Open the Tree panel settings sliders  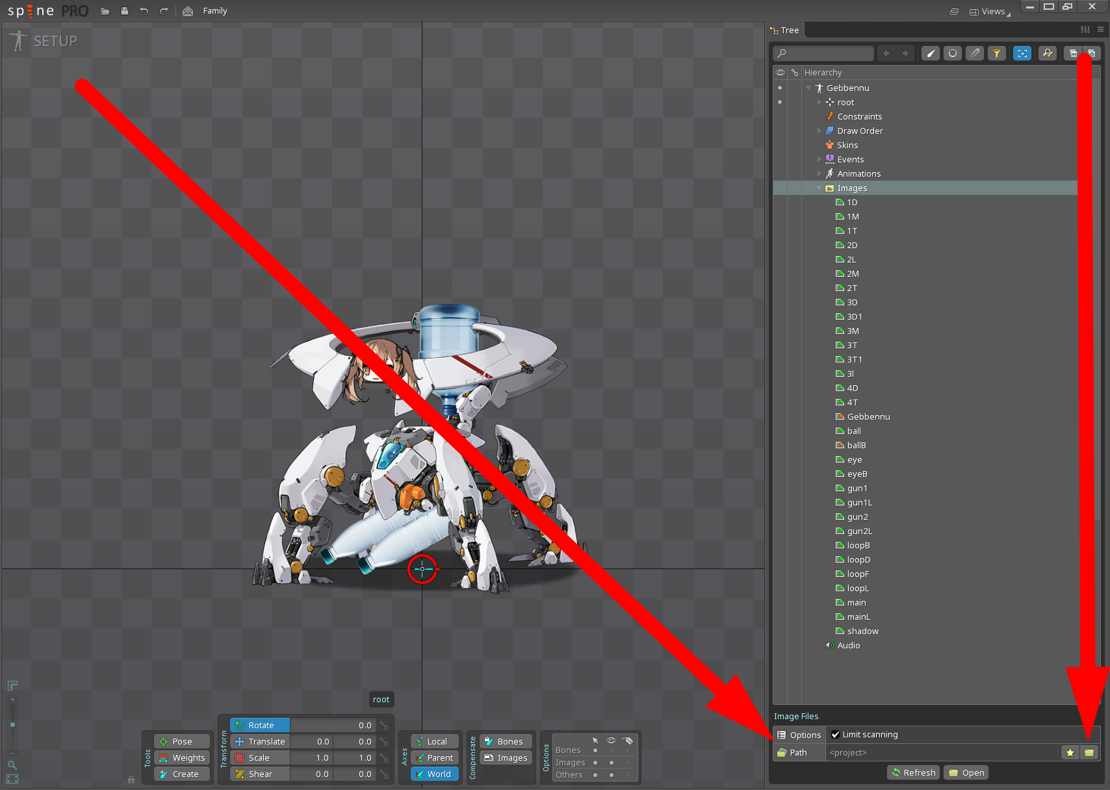coord(1085,30)
